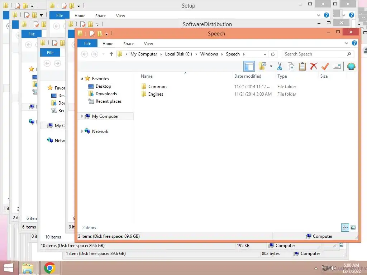Click the Back arrow in Speech window
The image size is (367, 275).
(x=84, y=54)
